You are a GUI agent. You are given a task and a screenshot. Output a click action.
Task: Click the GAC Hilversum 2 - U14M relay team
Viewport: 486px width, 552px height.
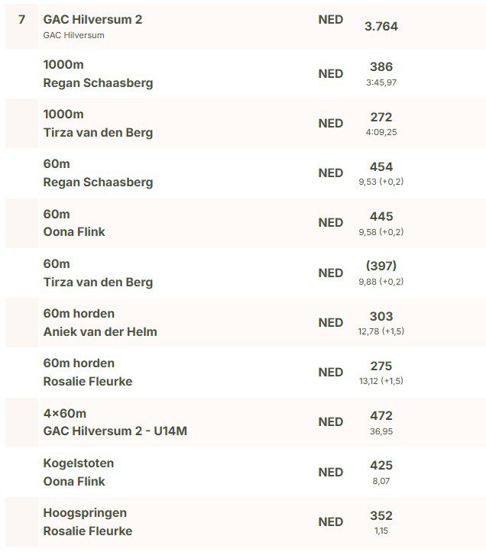tap(115, 431)
